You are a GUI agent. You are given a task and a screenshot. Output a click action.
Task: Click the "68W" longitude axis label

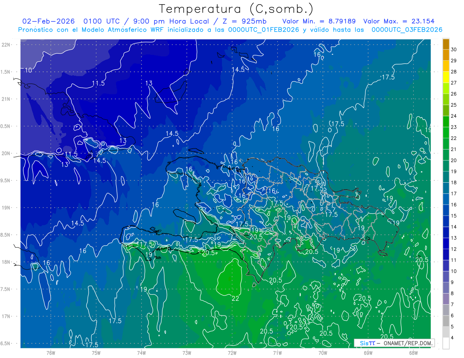coord(413,353)
